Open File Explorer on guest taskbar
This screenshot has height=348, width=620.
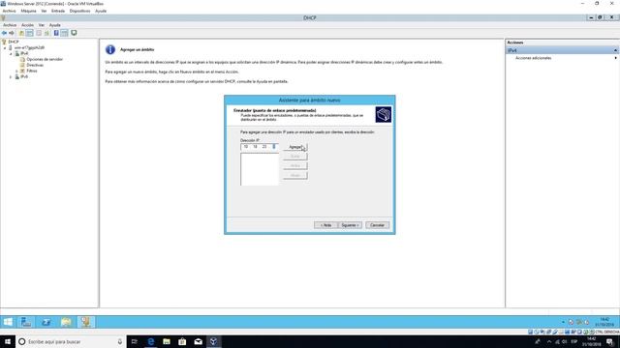point(66,322)
